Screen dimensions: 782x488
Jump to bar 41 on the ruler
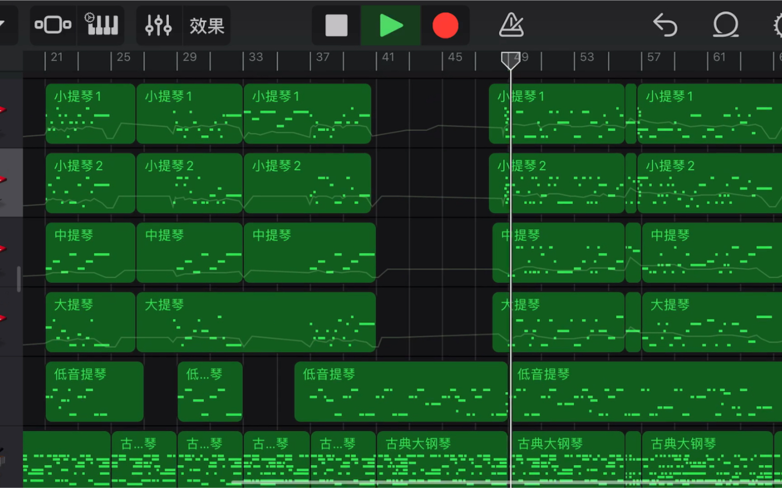pos(388,57)
